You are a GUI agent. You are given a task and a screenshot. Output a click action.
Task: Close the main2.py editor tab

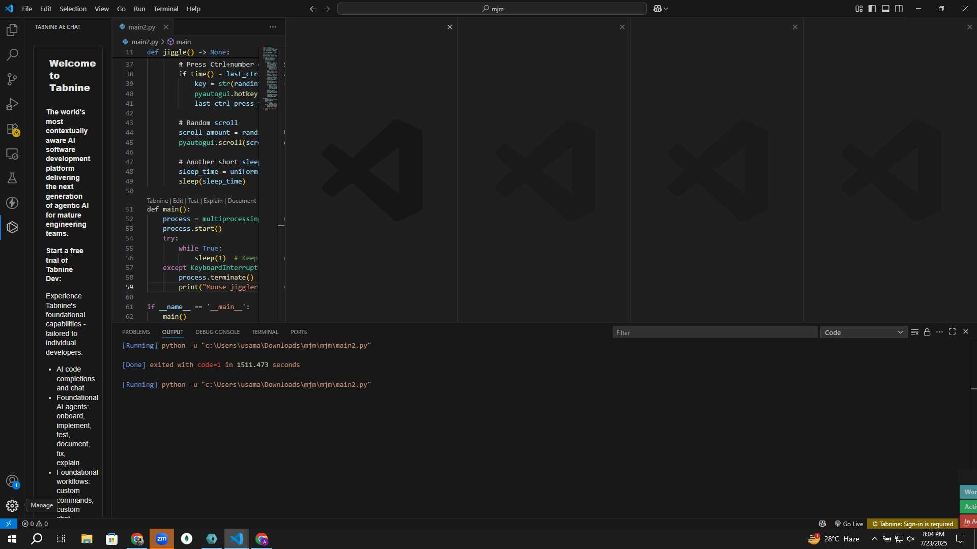tap(166, 27)
